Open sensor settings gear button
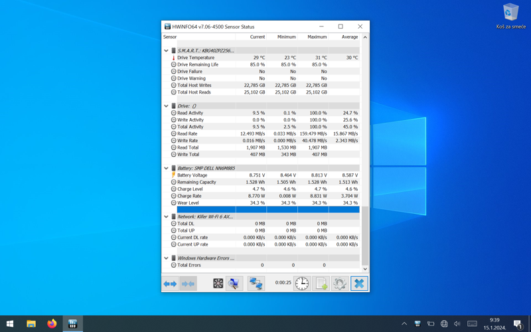This screenshot has width=531, height=332. point(340,284)
